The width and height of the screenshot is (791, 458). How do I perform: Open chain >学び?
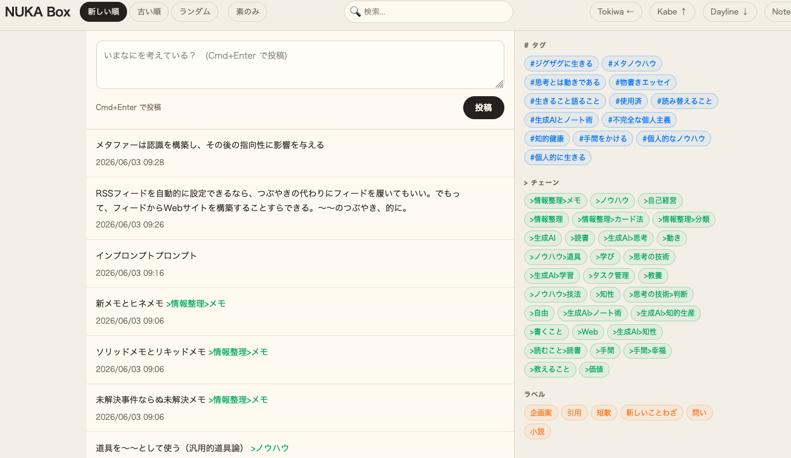point(605,257)
